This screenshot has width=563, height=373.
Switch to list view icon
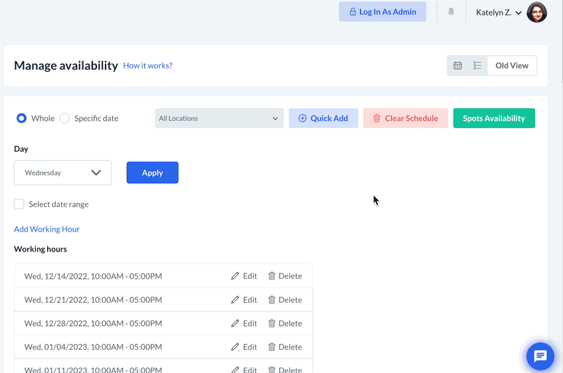tap(477, 66)
